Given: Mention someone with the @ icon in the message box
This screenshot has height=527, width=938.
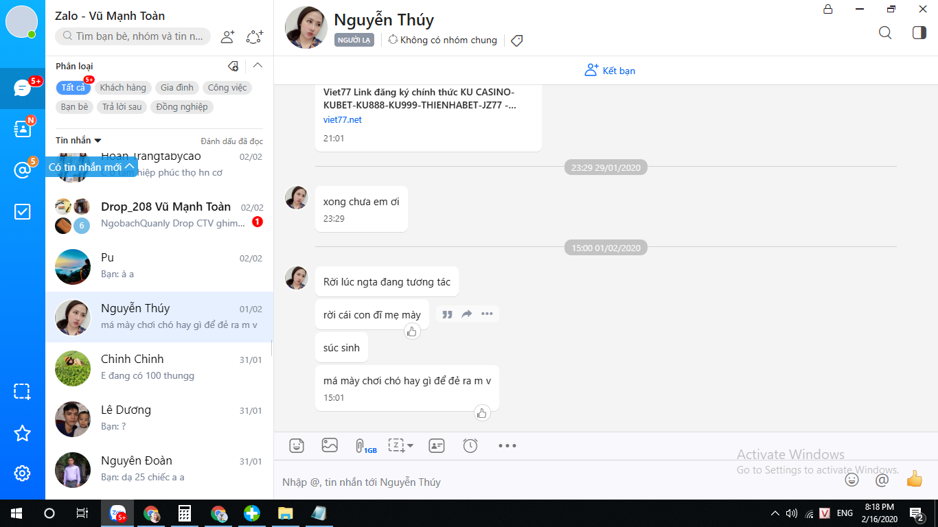Looking at the screenshot, I should pos(882,480).
